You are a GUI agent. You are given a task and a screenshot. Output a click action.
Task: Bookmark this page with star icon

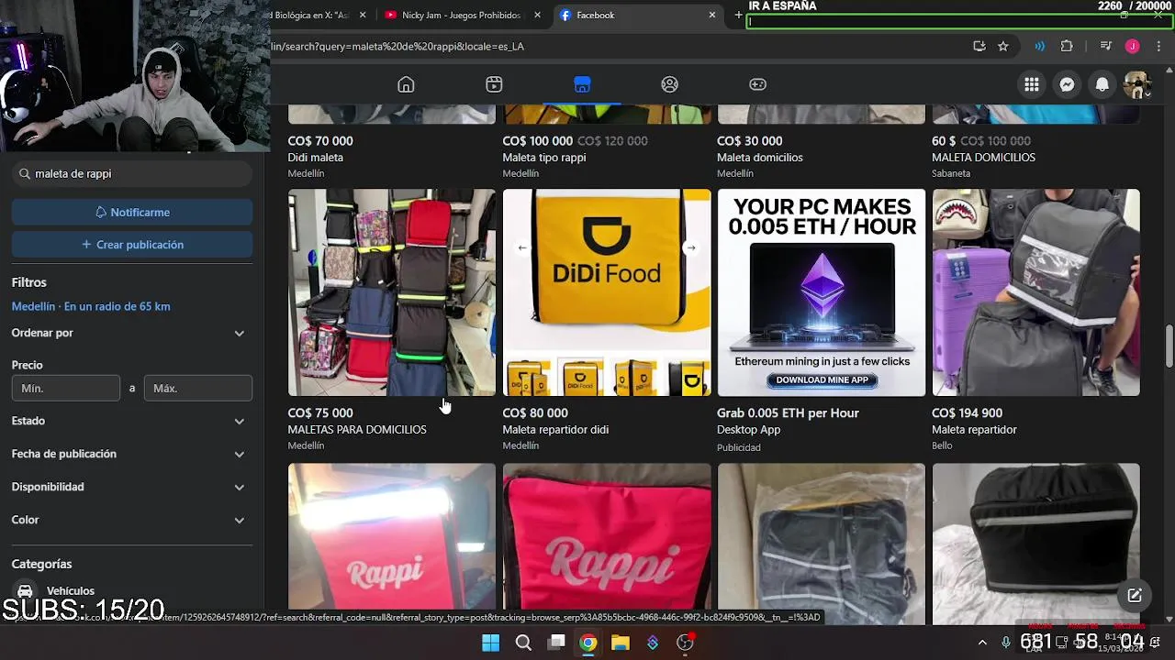point(1003,46)
